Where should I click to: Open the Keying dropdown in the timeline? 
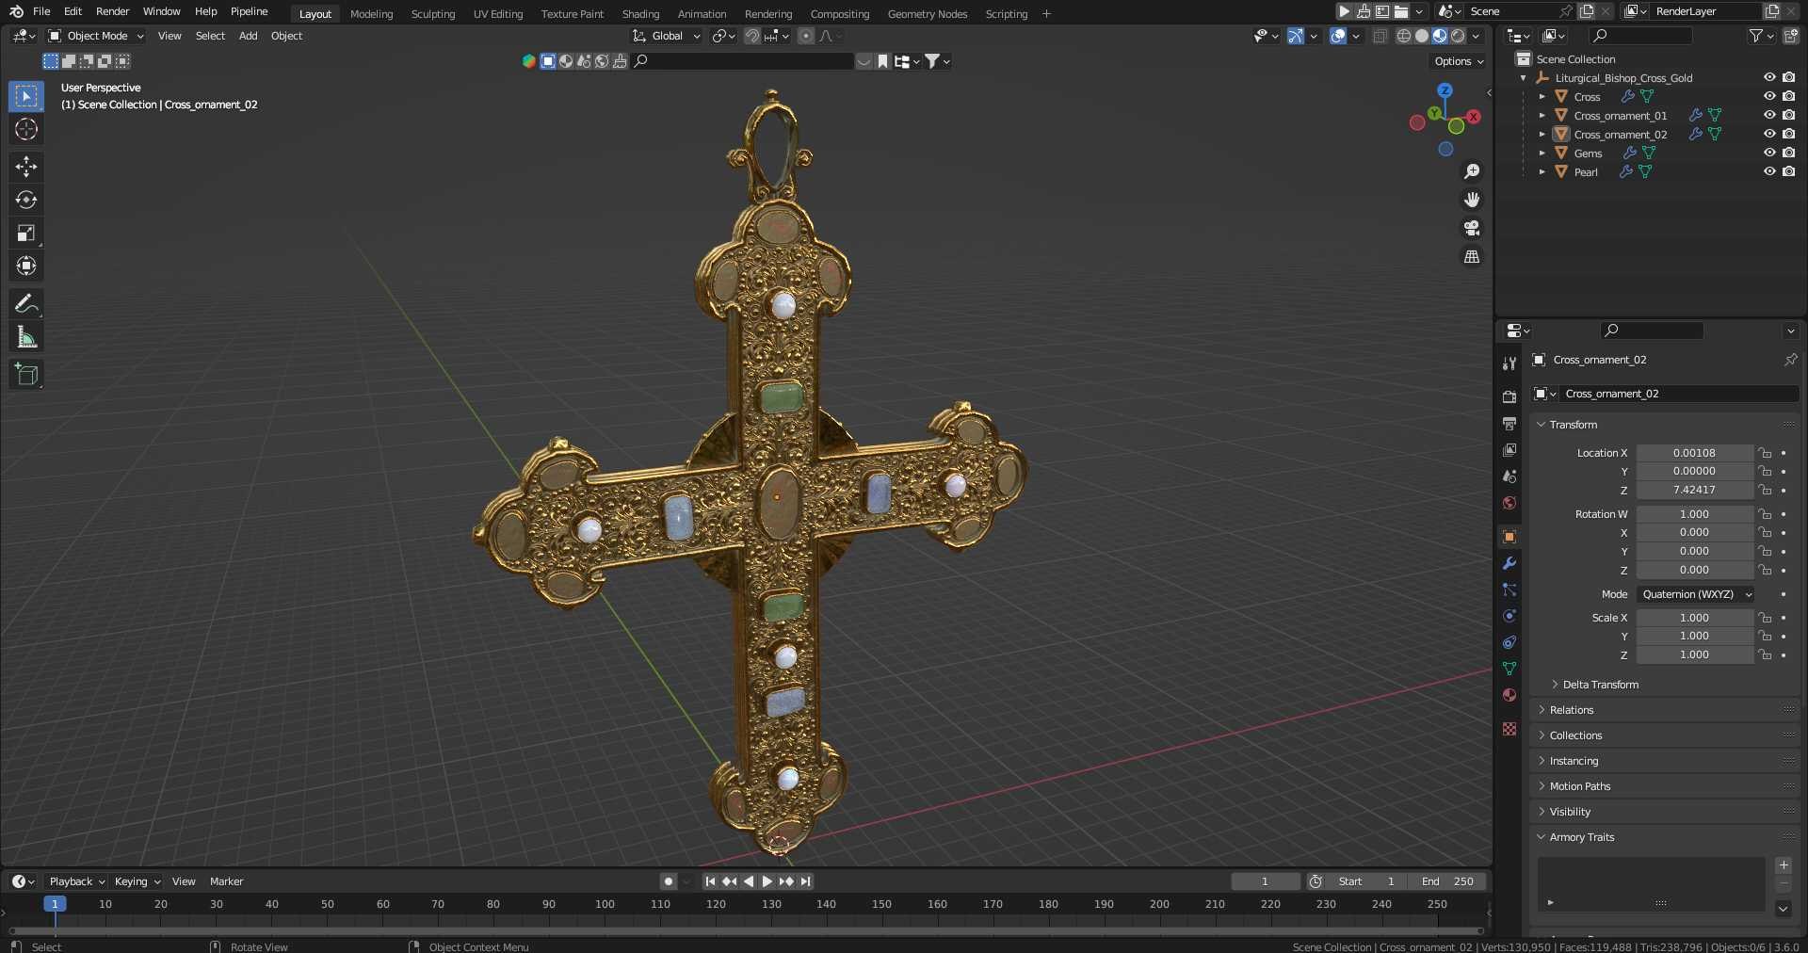click(137, 881)
